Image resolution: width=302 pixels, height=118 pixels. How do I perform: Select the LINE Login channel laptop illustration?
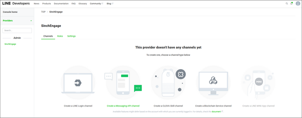[78, 83]
